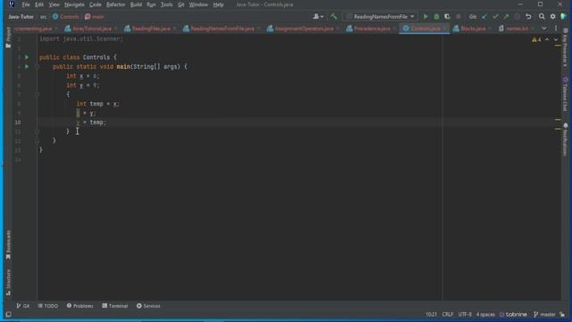572x322 pixels.
Task: Open the 4 spaces indent selector
Action: (x=485, y=314)
